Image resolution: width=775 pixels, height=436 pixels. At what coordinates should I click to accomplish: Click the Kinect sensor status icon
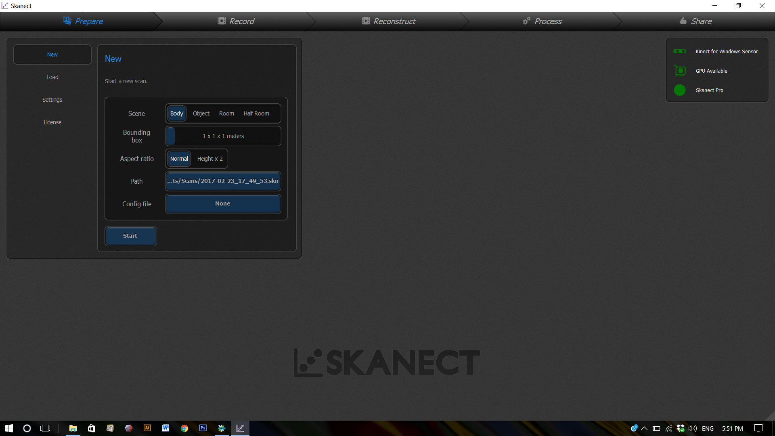pyautogui.click(x=680, y=51)
